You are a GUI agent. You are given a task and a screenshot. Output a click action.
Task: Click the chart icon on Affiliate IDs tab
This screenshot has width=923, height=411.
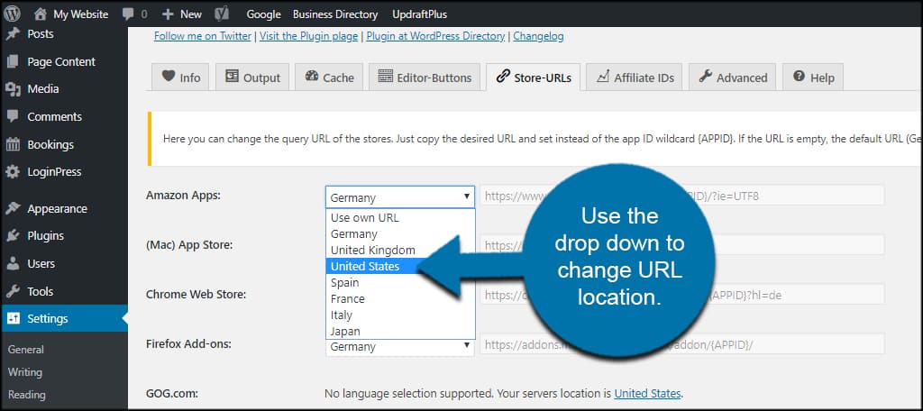pyautogui.click(x=602, y=76)
